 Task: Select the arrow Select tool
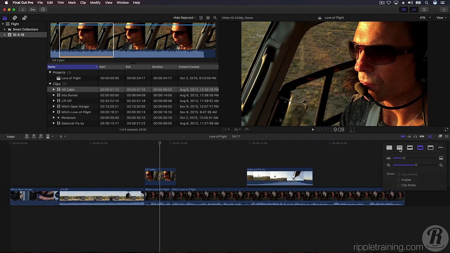pos(61,136)
